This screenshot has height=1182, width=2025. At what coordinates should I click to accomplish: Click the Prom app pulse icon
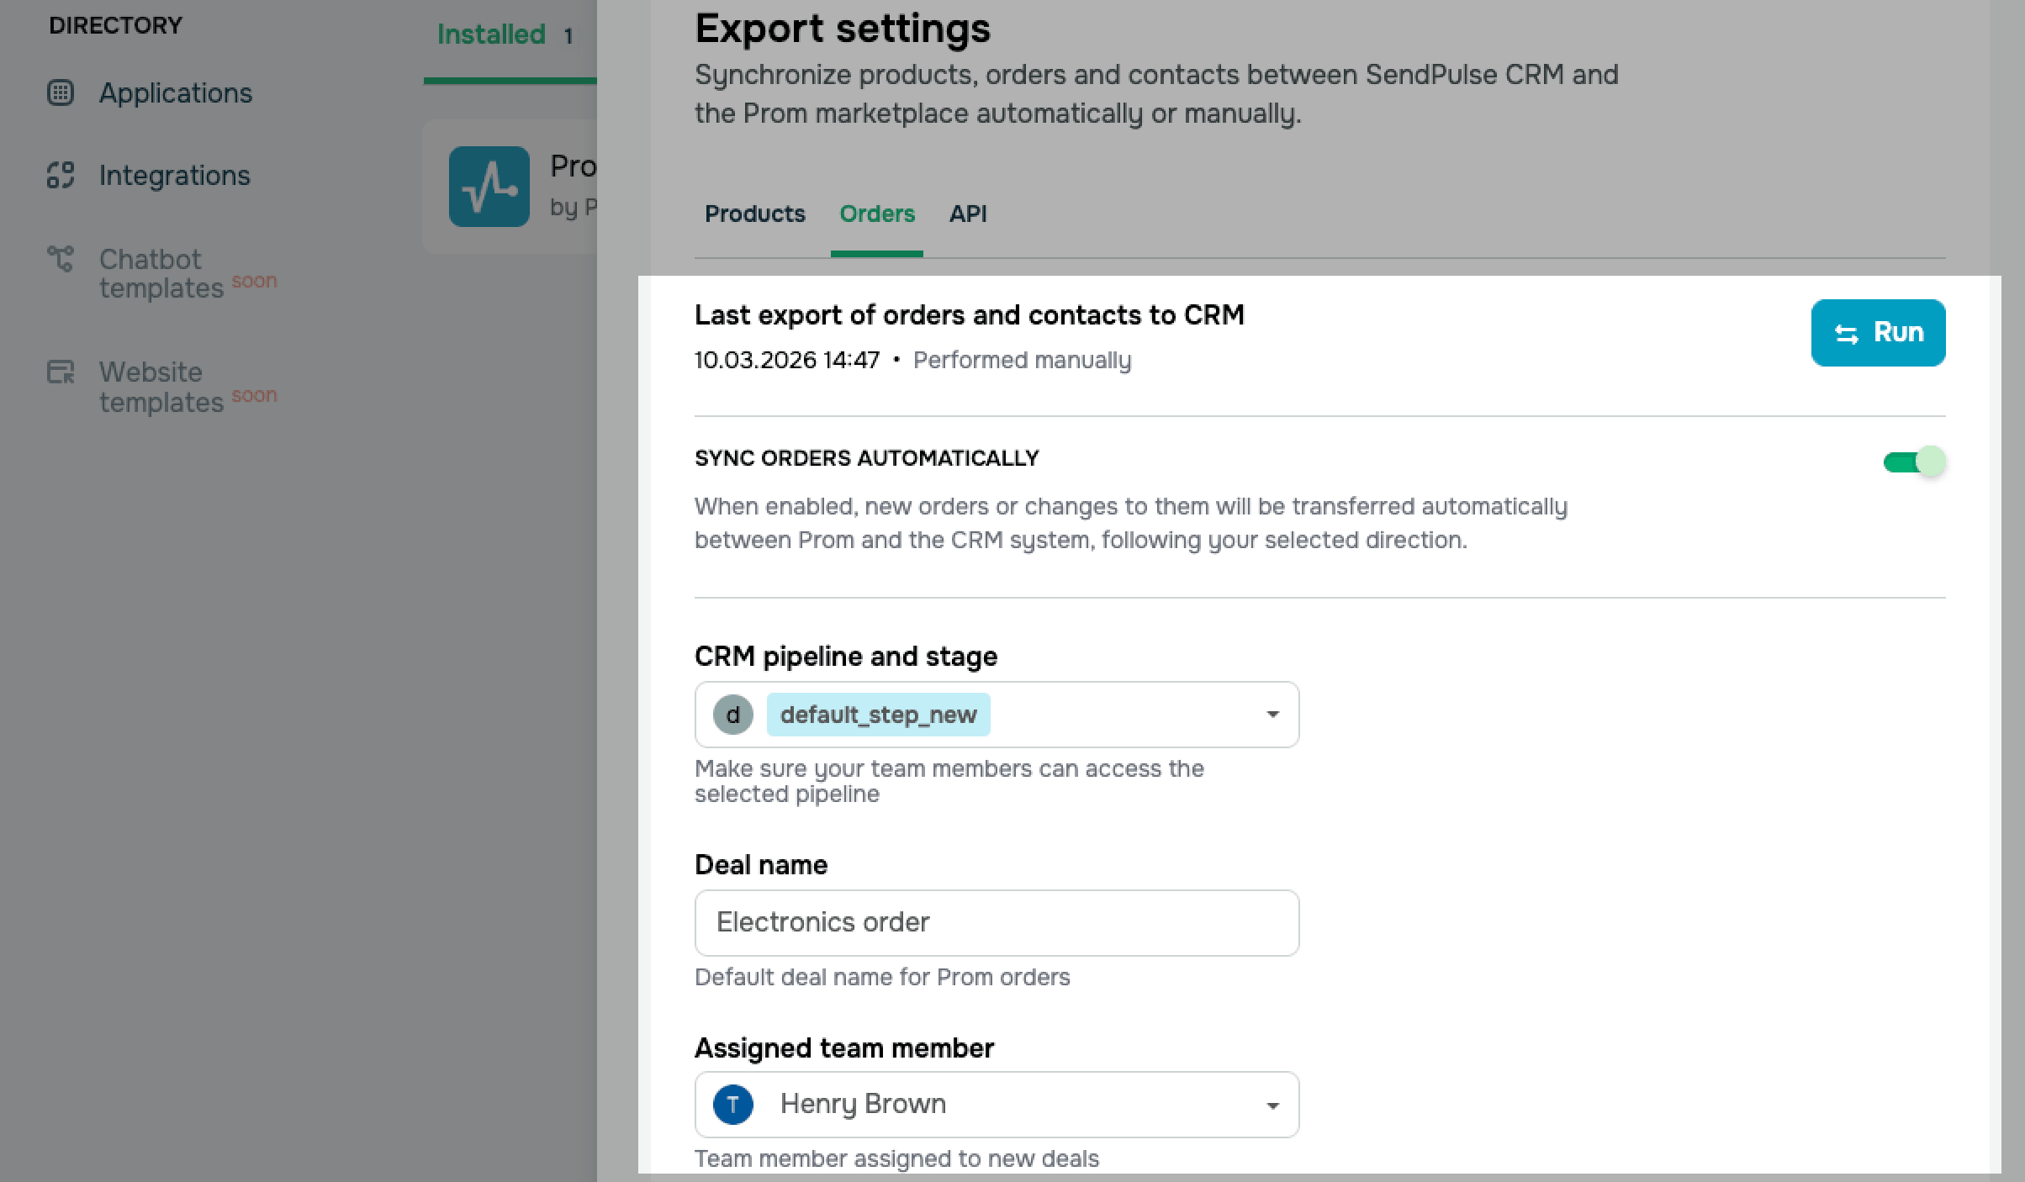(x=489, y=187)
